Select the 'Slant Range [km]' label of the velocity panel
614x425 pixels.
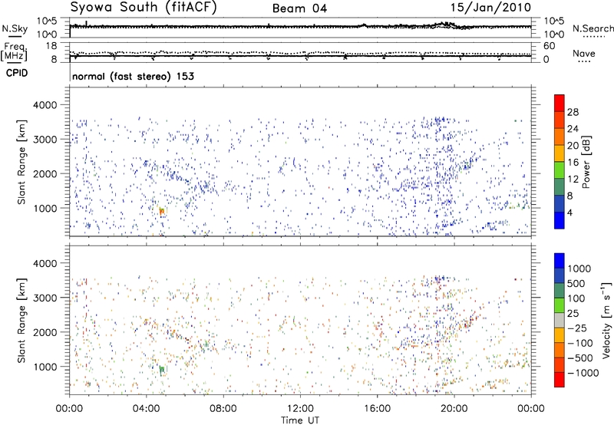(21, 320)
